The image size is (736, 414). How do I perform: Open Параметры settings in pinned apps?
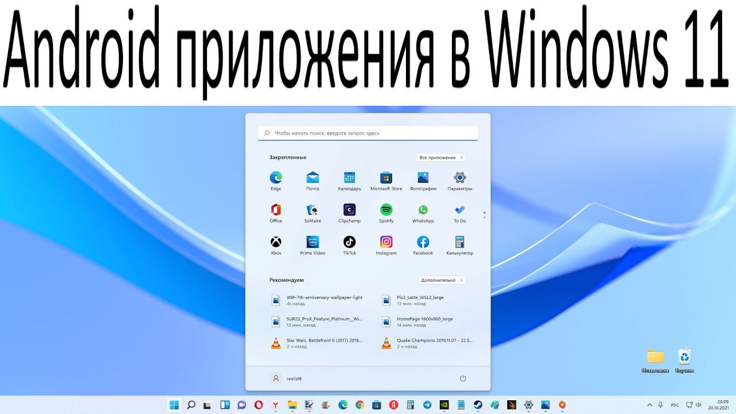click(x=460, y=181)
